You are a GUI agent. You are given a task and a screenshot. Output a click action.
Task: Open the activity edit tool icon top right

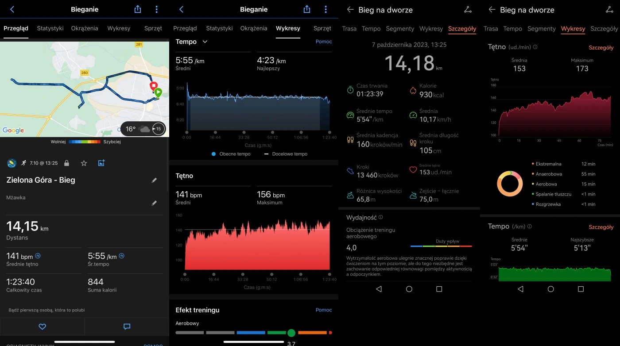point(467,9)
